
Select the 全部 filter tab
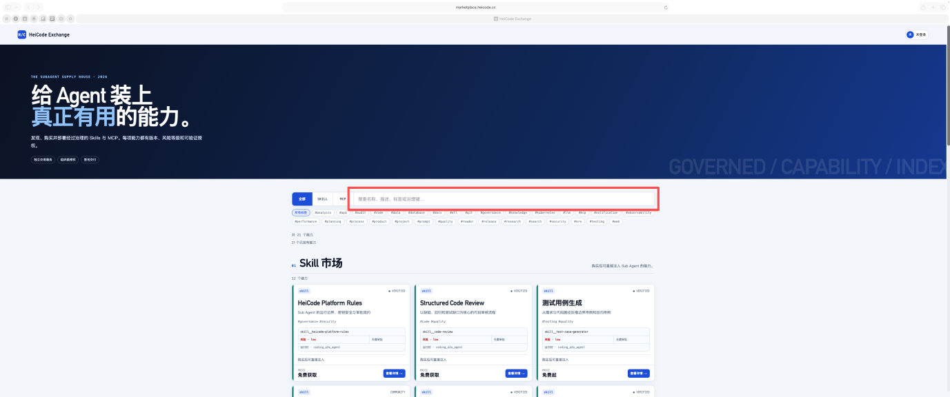click(x=302, y=198)
